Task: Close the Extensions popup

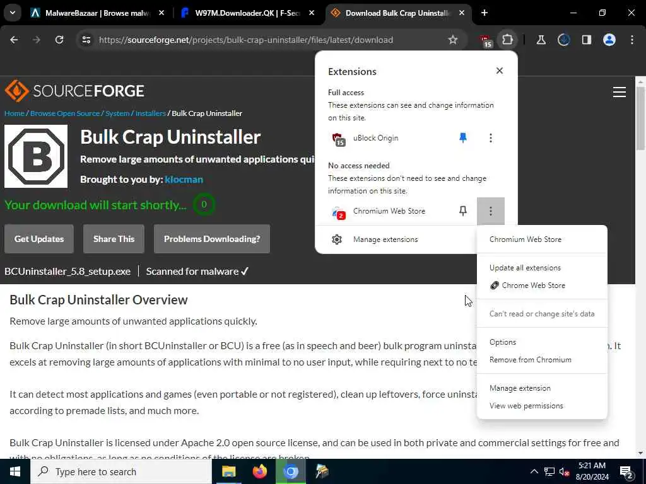Action: pyautogui.click(x=500, y=71)
